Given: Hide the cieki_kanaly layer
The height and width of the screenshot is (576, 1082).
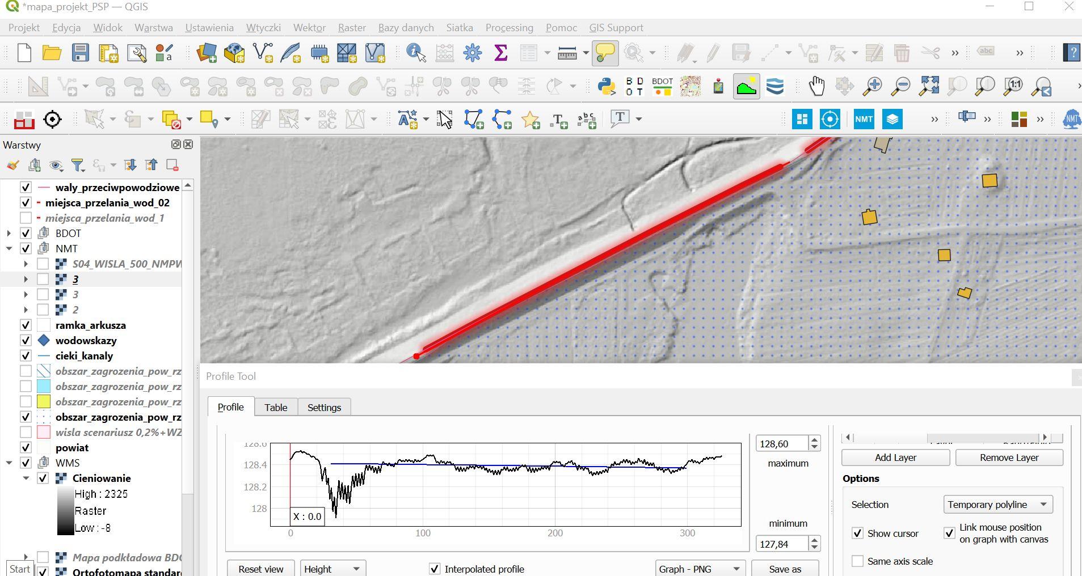Looking at the screenshot, I should (x=26, y=356).
